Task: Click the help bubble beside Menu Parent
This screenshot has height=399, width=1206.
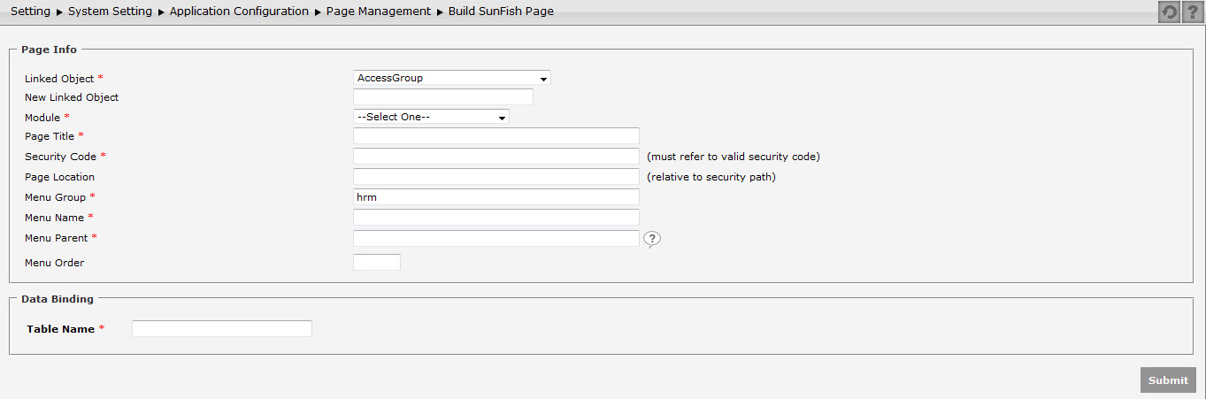Action: (652, 239)
